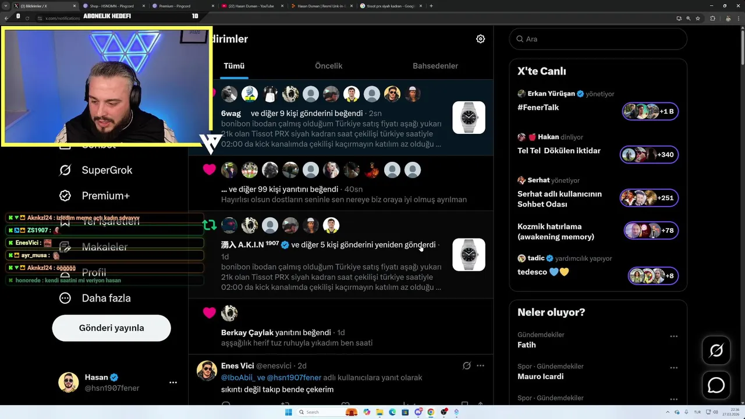Screen dimensions: 745x419
Task: Click @hsn1907fener mention in post
Action: pos(294,378)
